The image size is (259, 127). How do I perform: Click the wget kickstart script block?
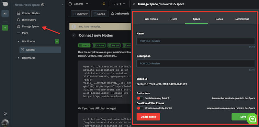[x=105, y=82]
